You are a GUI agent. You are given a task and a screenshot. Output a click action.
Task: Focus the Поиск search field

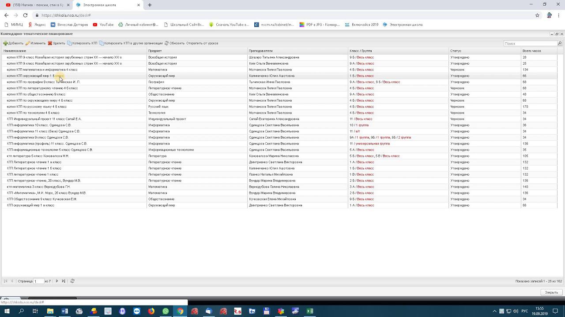(x=531, y=43)
